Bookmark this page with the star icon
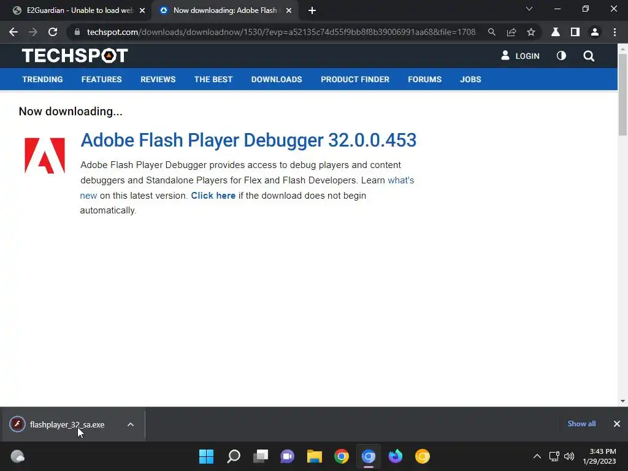Screen dimensions: 628x471 pos(531,32)
